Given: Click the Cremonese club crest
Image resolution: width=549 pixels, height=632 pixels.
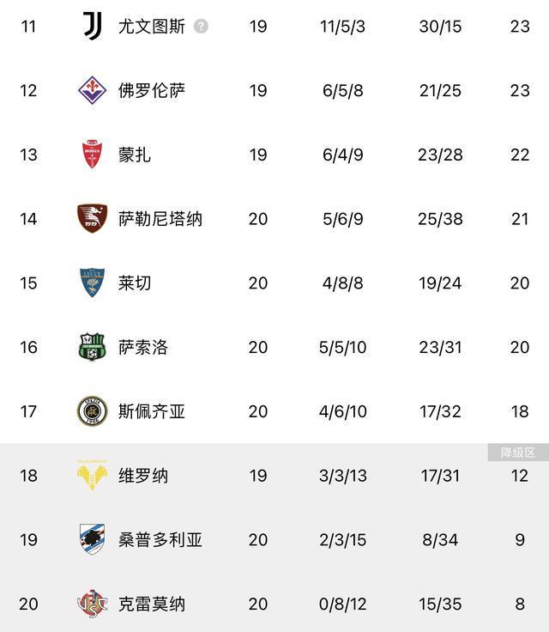Looking at the screenshot, I should (x=92, y=605).
